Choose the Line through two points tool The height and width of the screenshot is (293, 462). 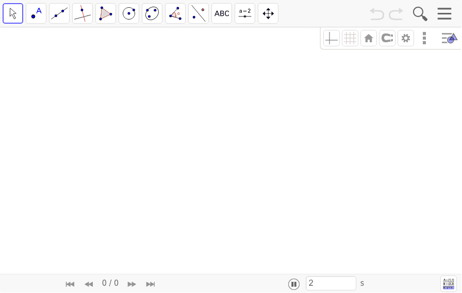pyautogui.click(x=59, y=13)
